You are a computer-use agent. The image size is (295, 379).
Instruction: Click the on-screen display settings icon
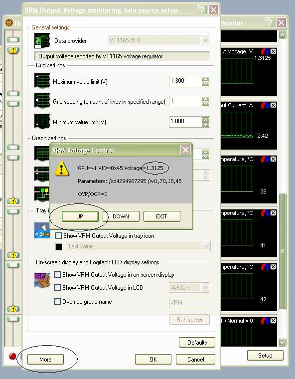pos(42,280)
